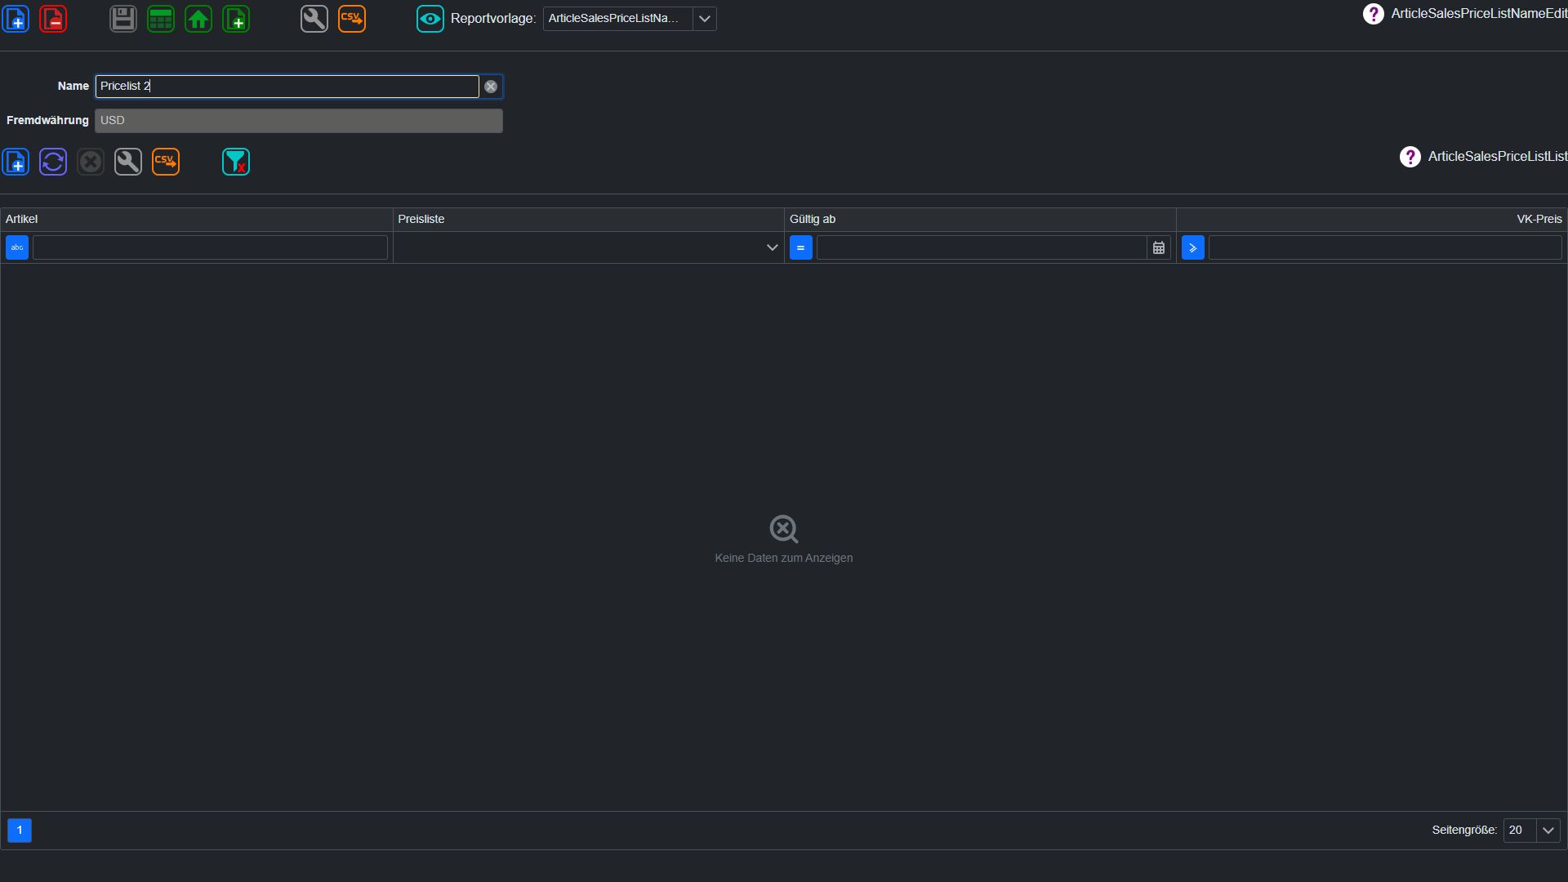
Task: Open help for ArticleSalesPriceListList
Action: click(1410, 157)
